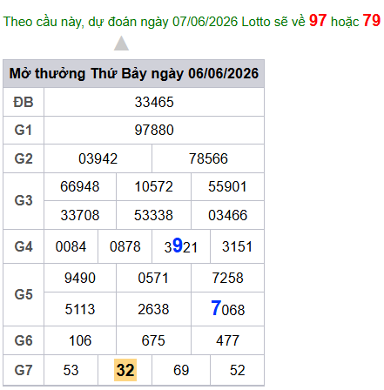Select G5 number 7068 with blue 7
This screenshot has width=384, height=390.
coord(228,308)
